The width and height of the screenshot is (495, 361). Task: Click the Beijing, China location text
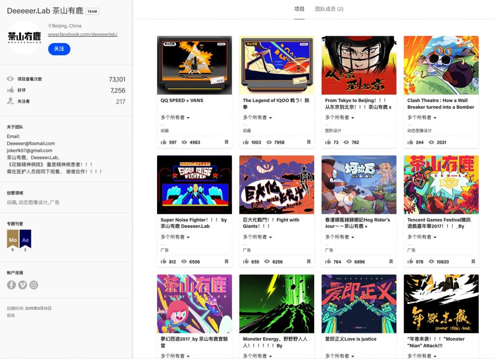click(67, 26)
